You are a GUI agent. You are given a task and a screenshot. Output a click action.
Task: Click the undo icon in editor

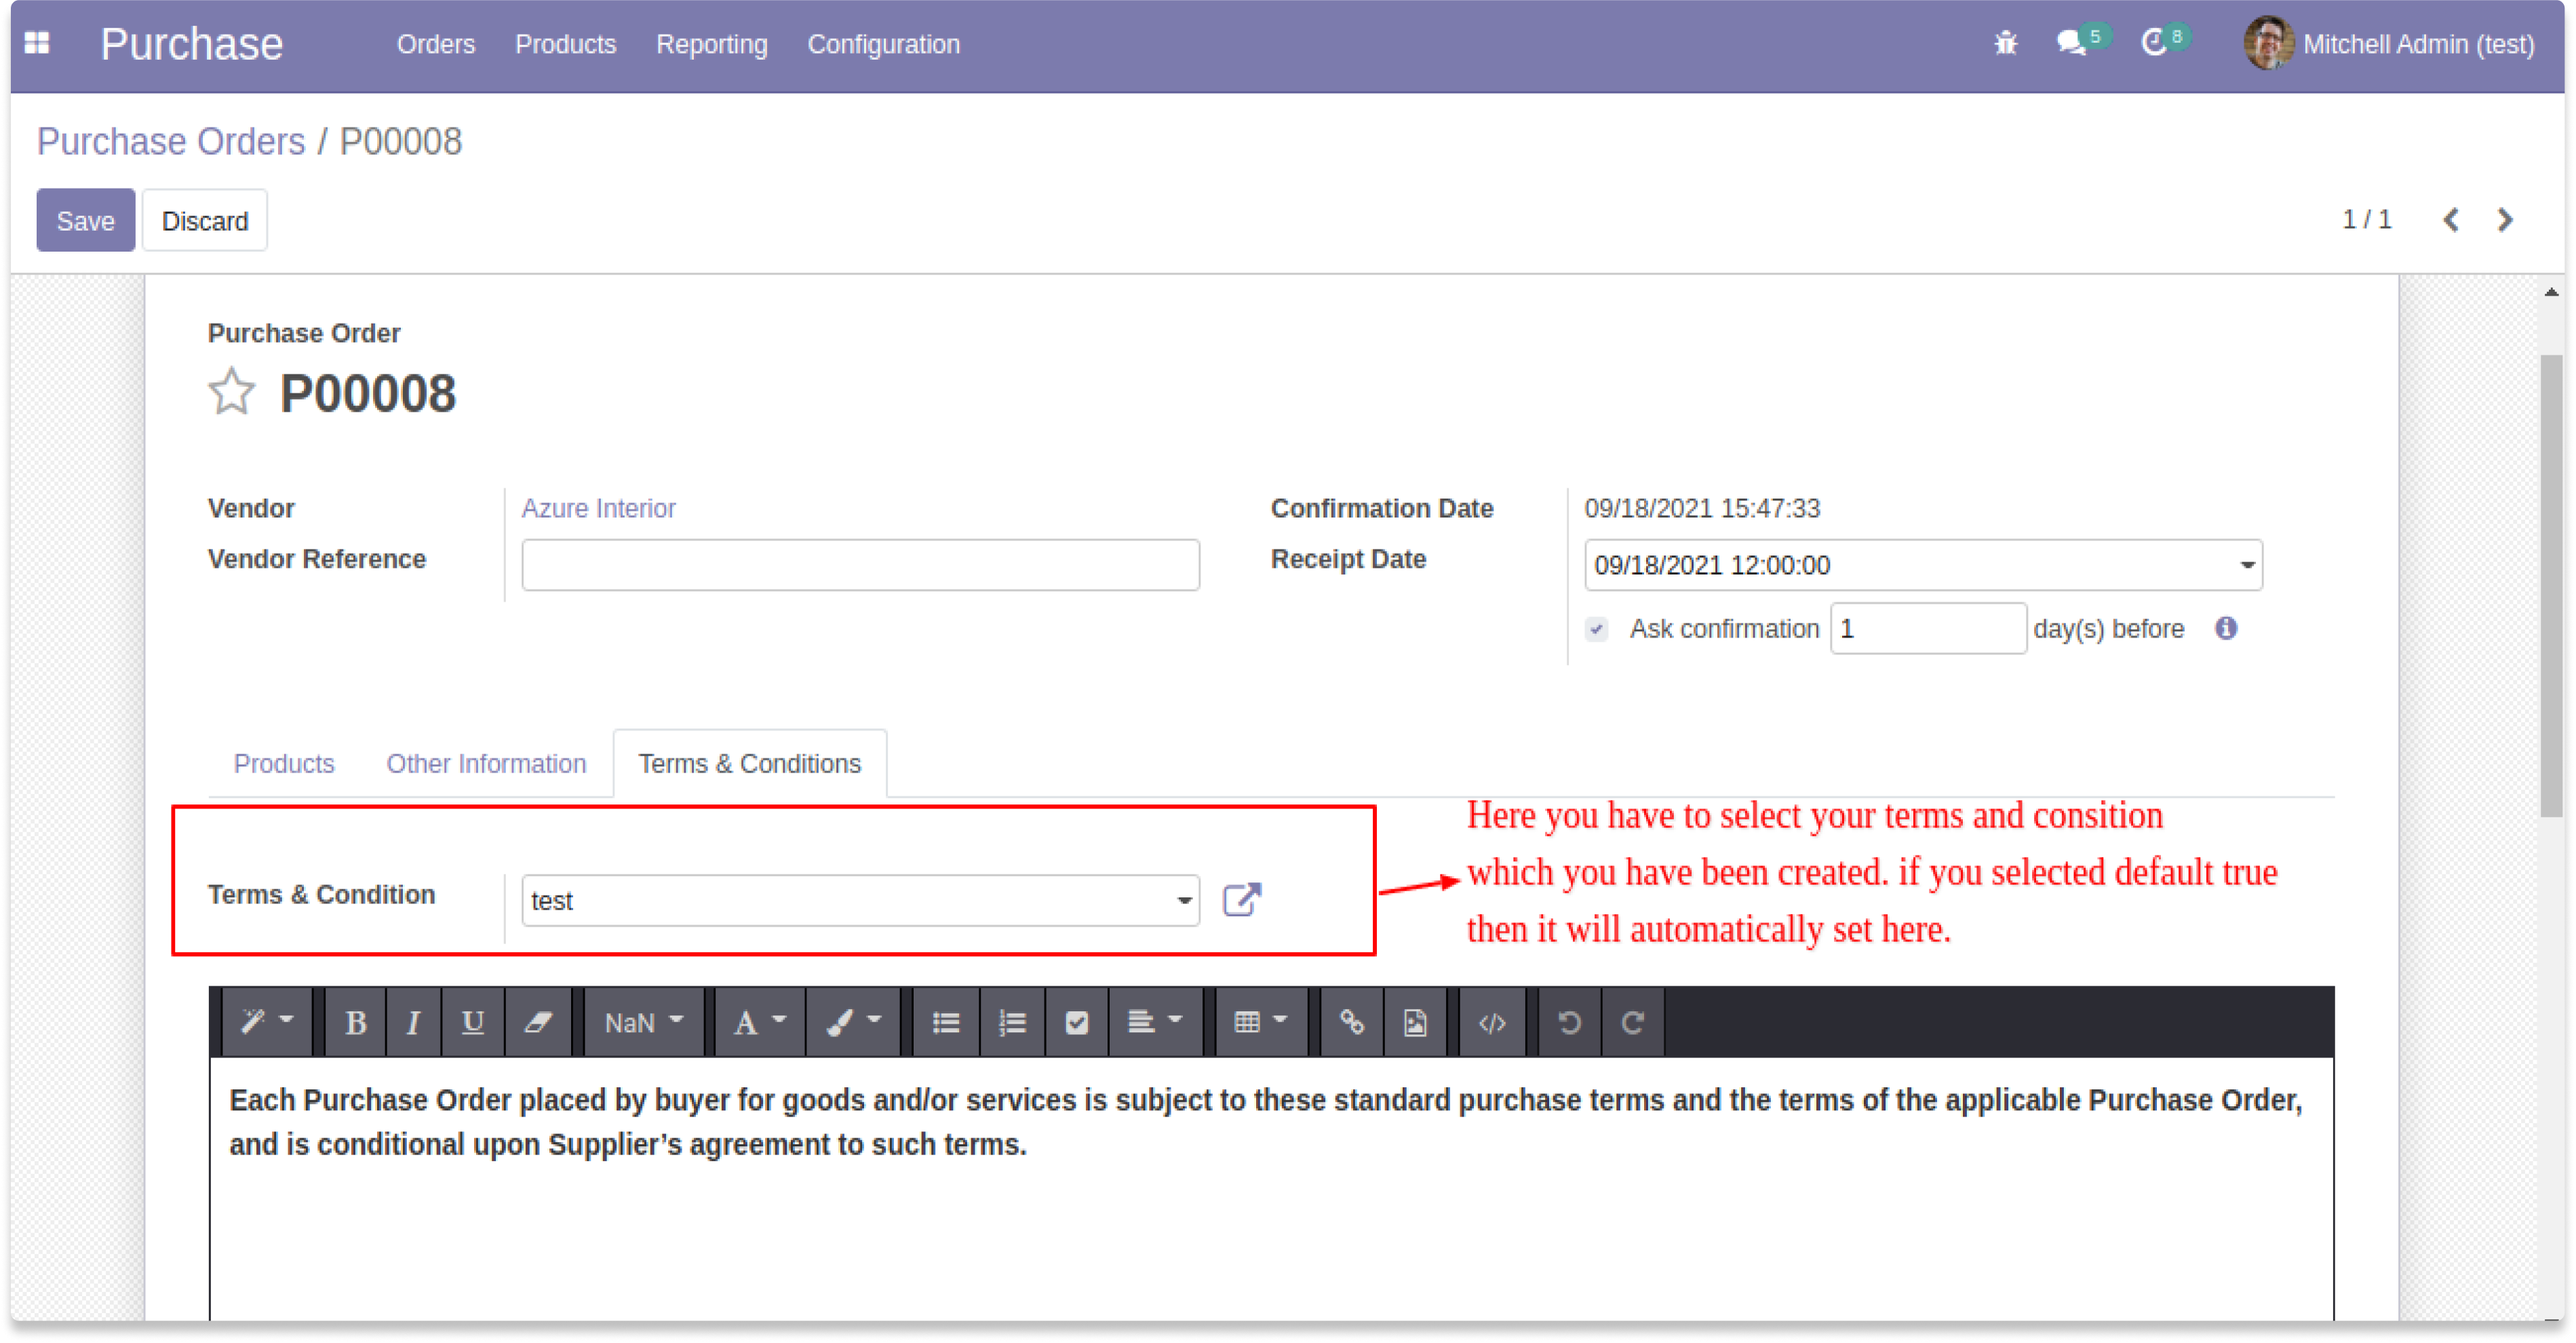tap(1569, 1022)
